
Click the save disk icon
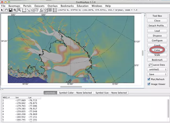point(10,10)
